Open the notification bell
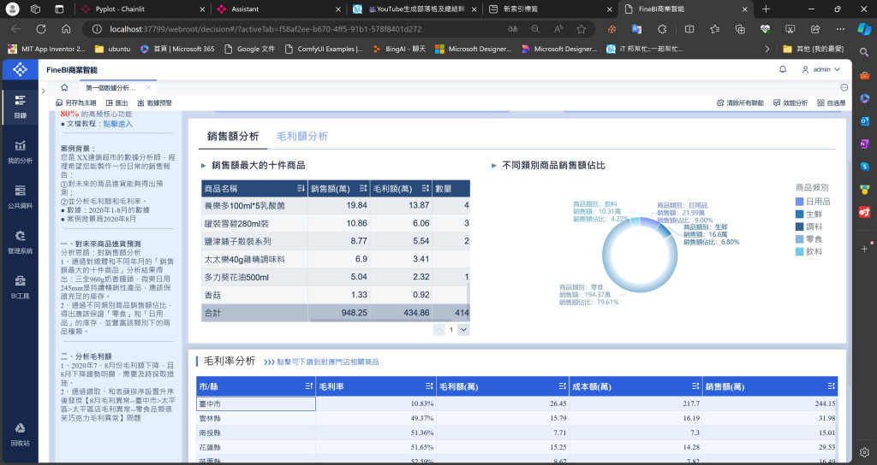Image resolution: width=877 pixels, height=465 pixels. (x=783, y=69)
